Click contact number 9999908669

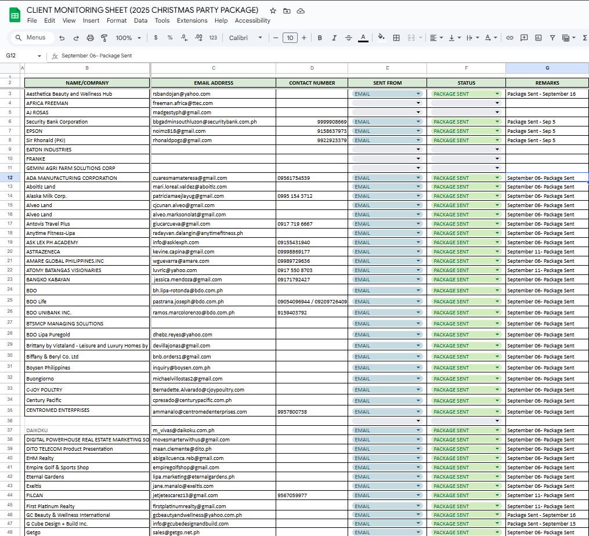312,122
